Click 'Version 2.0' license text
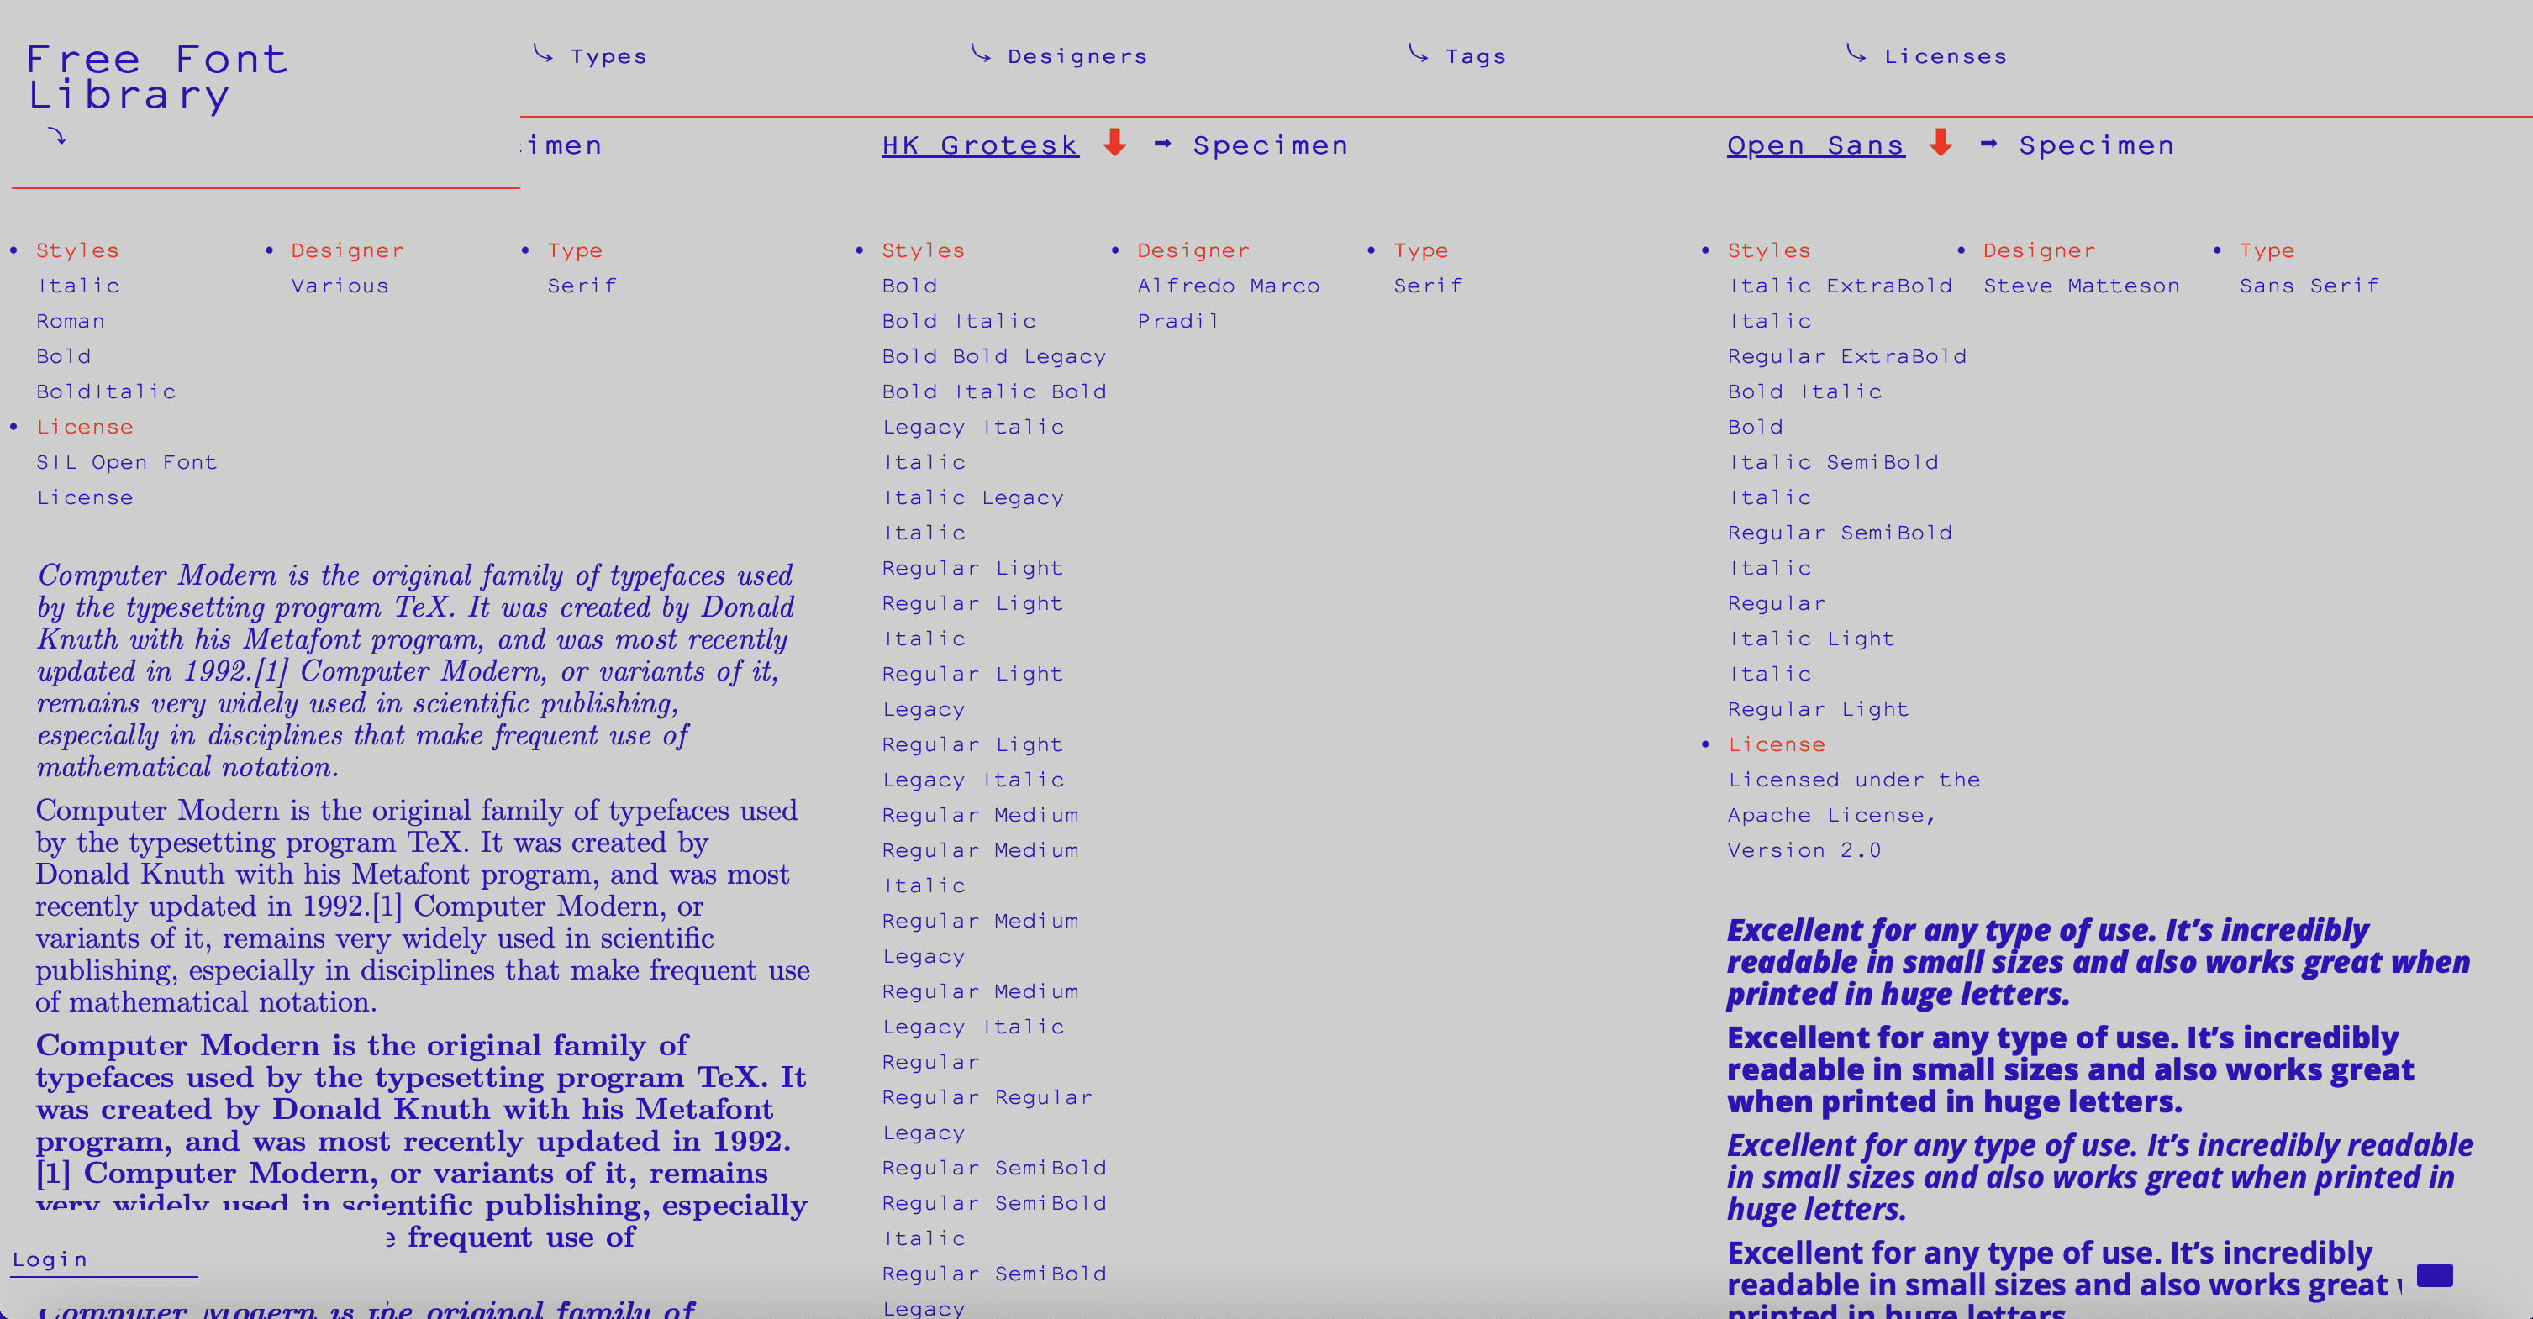The width and height of the screenshot is (2533, 1319). [1804, 850]
